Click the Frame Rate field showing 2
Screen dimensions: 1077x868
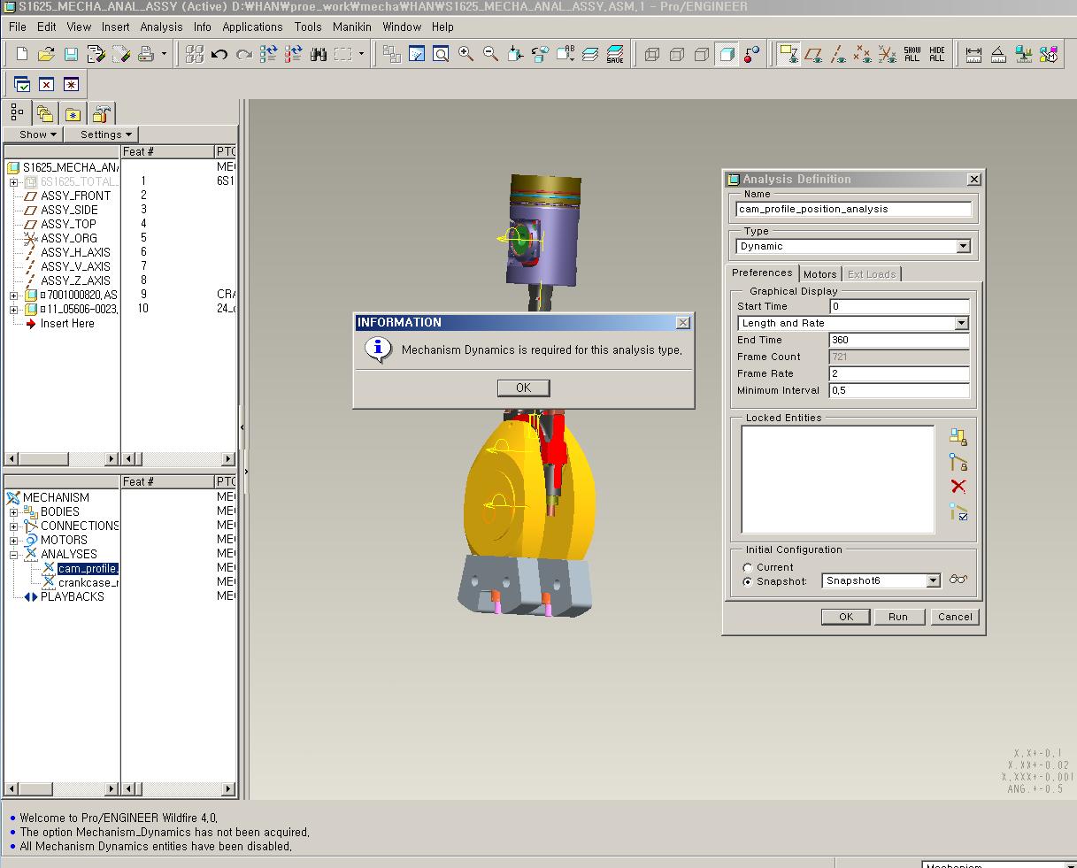click(x=899, y=373)
